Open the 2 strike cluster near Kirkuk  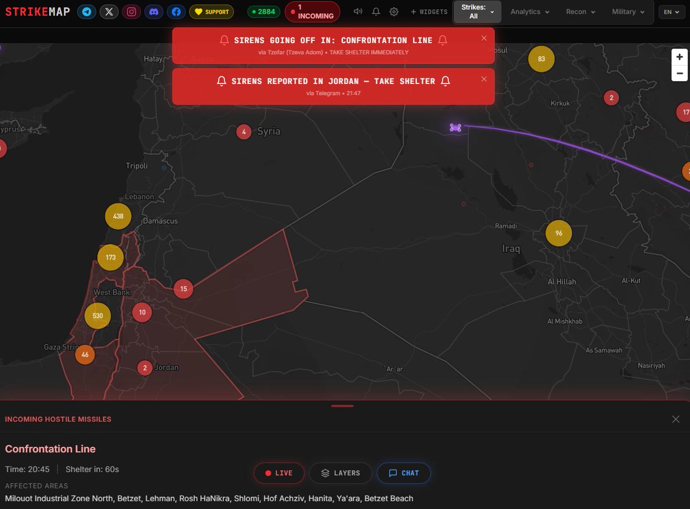(611, 98)
